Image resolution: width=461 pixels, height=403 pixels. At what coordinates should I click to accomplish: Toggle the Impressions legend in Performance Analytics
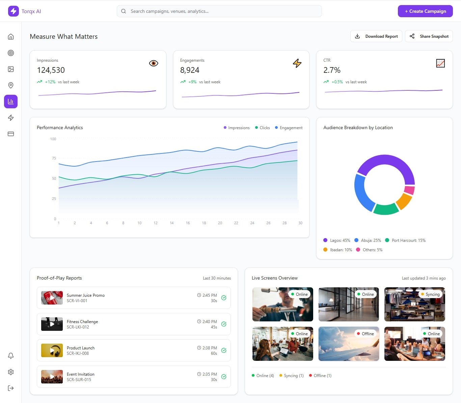pyautogui.click(x=237, y=128)
